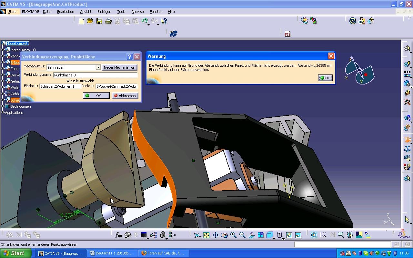This screenshot has width=413, height=258.
Task: Click the compass in the viewport
Action: click(360, 71)
